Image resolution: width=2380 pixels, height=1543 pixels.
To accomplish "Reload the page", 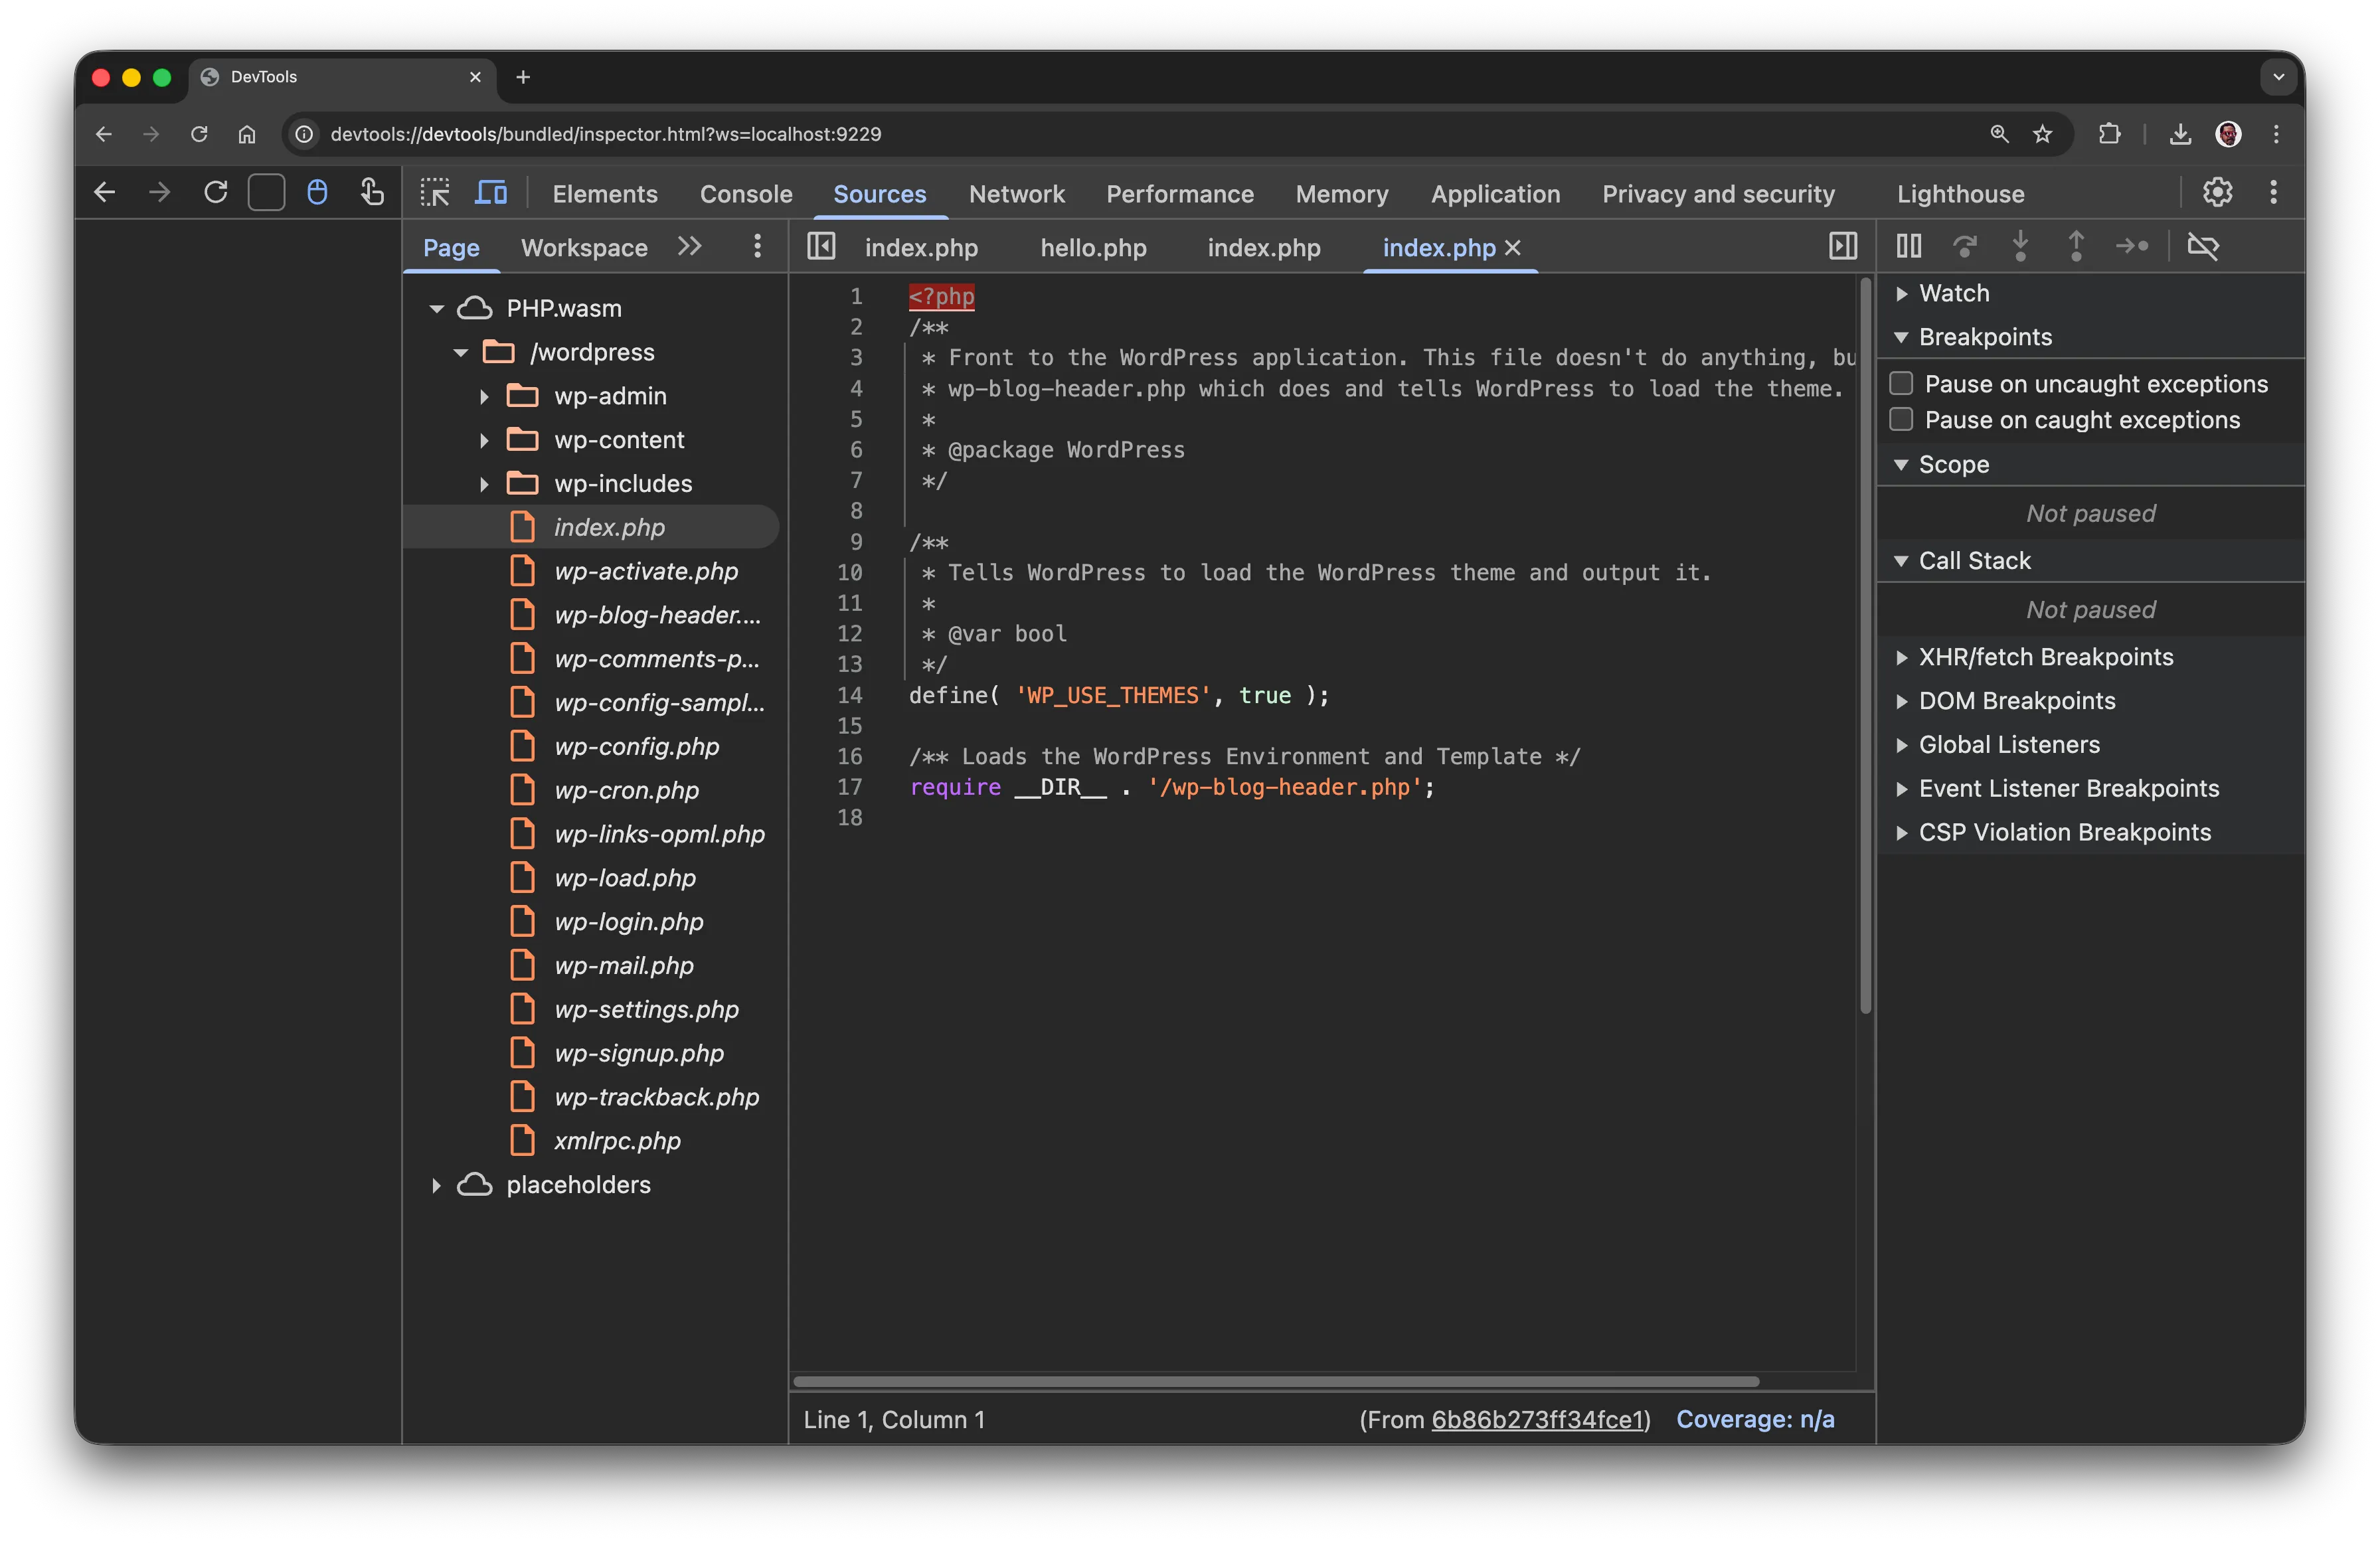I will (x=199, y=134).
